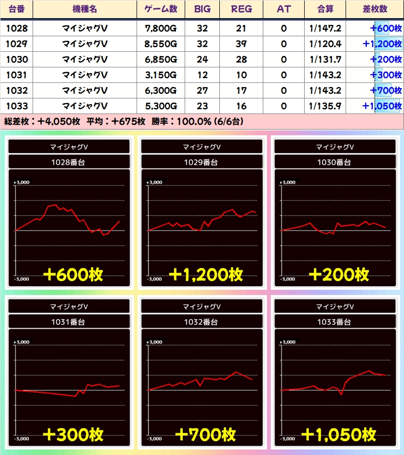
Task: Select the 8,550G game count cell
Action: click(160, 44)
